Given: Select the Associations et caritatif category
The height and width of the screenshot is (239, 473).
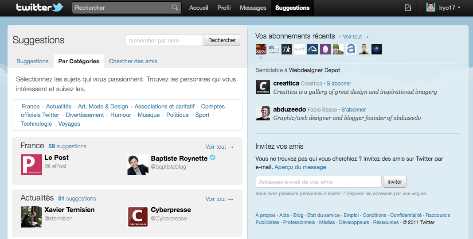Looking at the screenshot, I should pyautogui.click(x=164, y=106).
